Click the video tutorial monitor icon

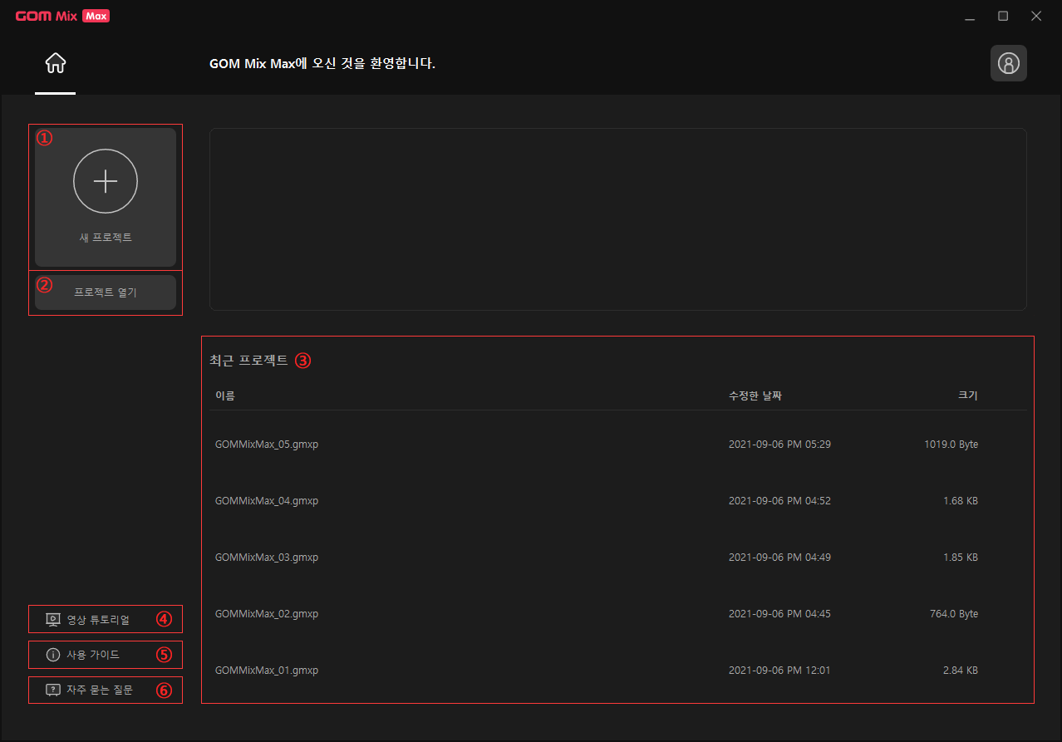pyautogui.click(x=53, y=620)
